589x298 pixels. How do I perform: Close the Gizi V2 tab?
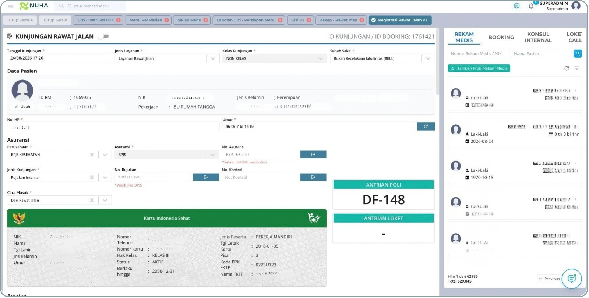[308, 20]
